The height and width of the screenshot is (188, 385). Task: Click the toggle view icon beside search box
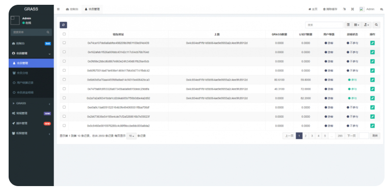pyautogui.click(x=348, y=25)
